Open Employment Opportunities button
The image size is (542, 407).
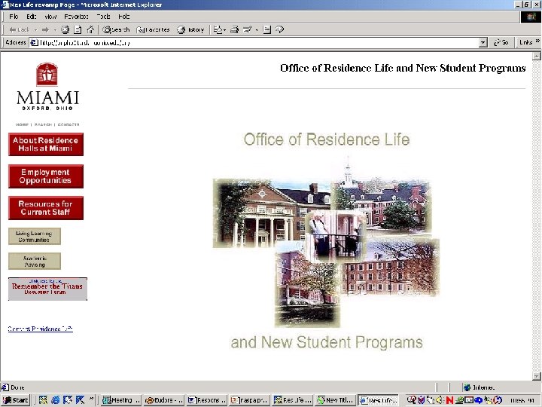(46, 176)
